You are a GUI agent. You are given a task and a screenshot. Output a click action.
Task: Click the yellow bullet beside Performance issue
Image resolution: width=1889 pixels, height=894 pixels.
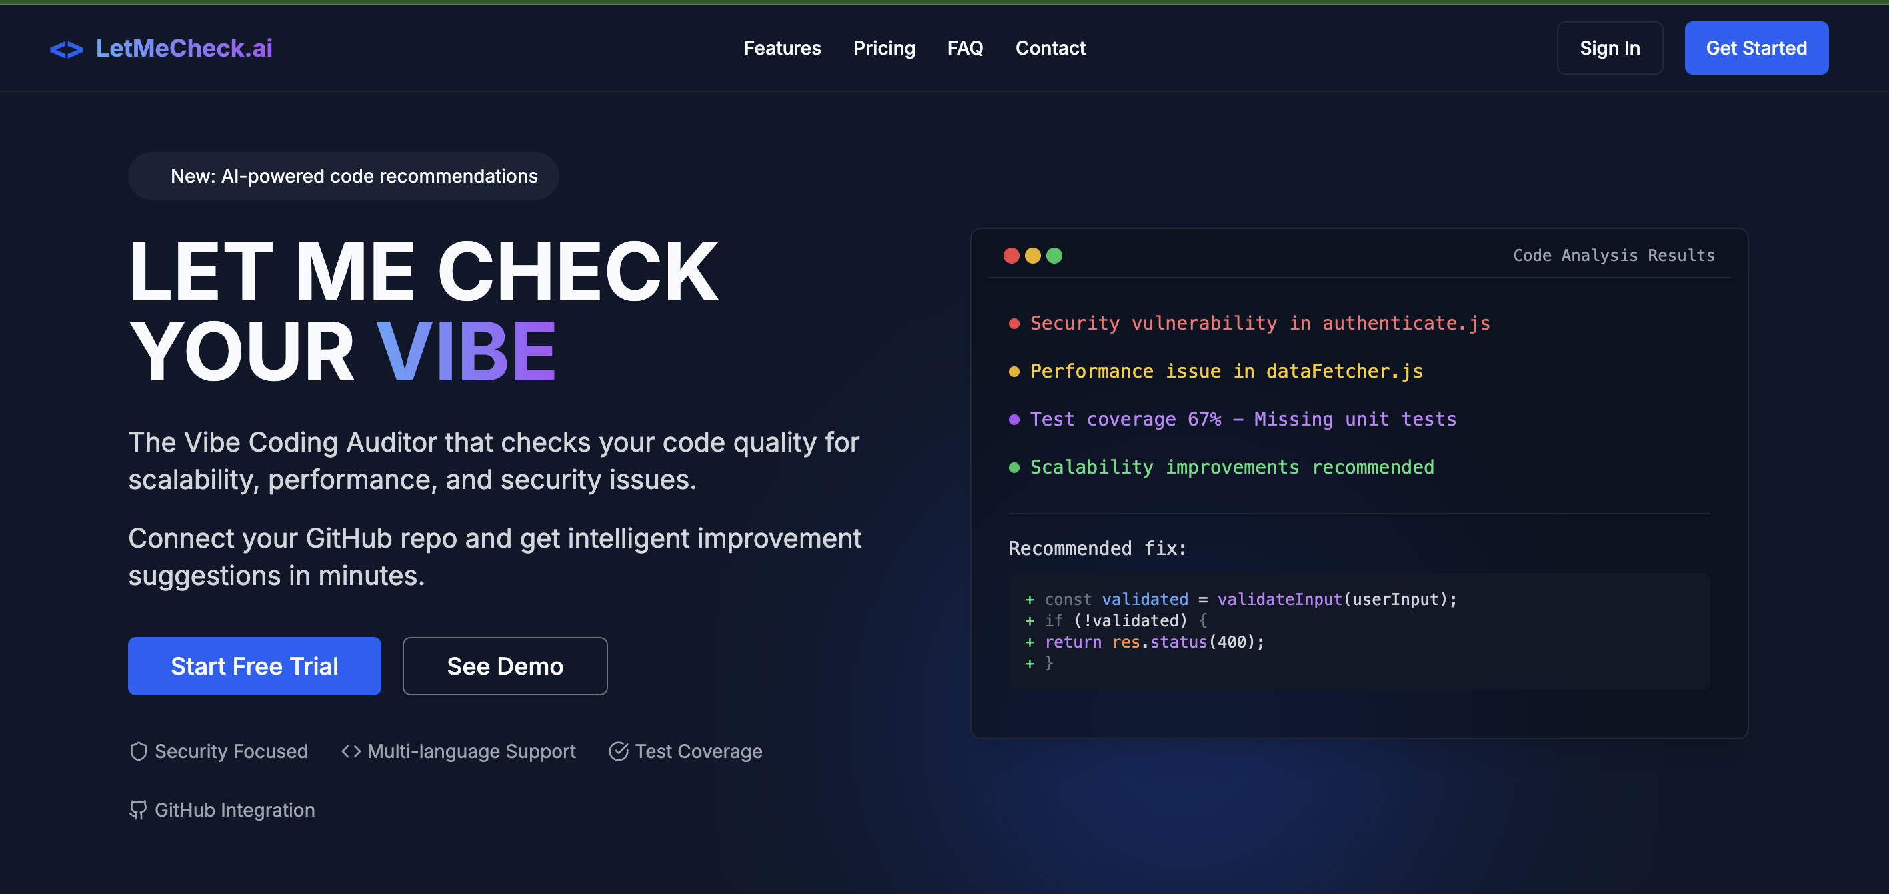pyautogui.click(x=1014, y=372)
